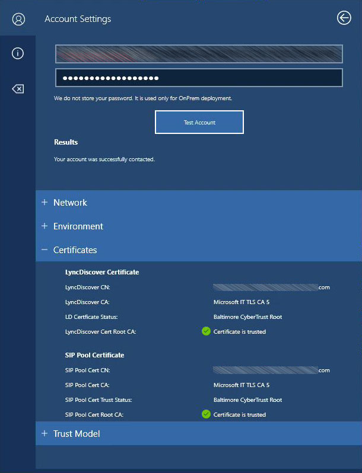
Task: Click the clear backspace sidebar icon
Action: (18, 89)
